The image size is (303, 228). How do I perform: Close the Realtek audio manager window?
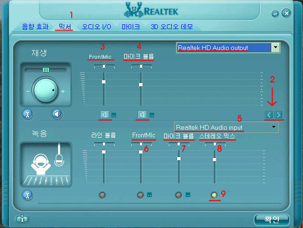286,13
